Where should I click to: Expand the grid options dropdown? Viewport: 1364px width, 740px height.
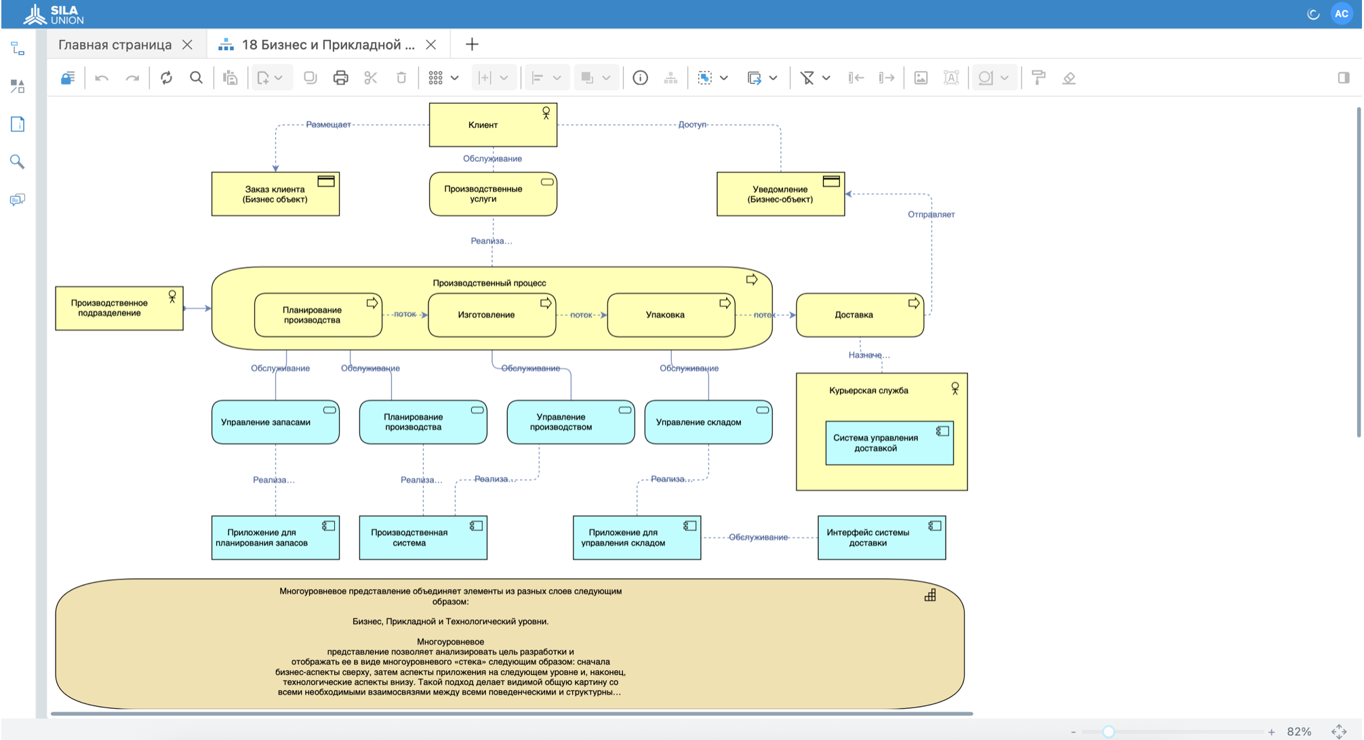pyautogui.click(x=455, y=78)
